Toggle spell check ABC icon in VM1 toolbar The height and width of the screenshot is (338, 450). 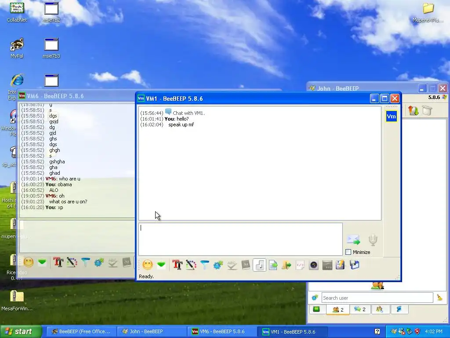(232, 265)
